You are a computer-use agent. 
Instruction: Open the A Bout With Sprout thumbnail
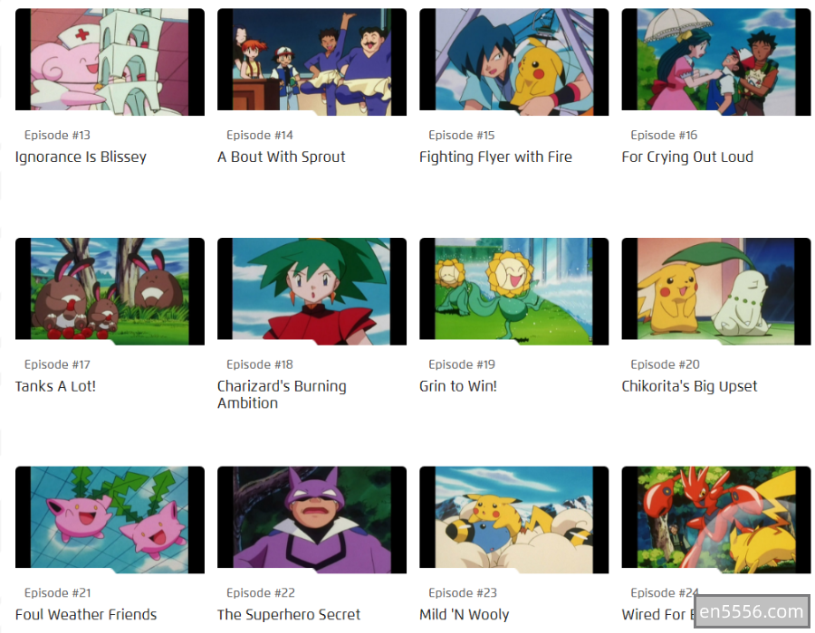[312, 61]
